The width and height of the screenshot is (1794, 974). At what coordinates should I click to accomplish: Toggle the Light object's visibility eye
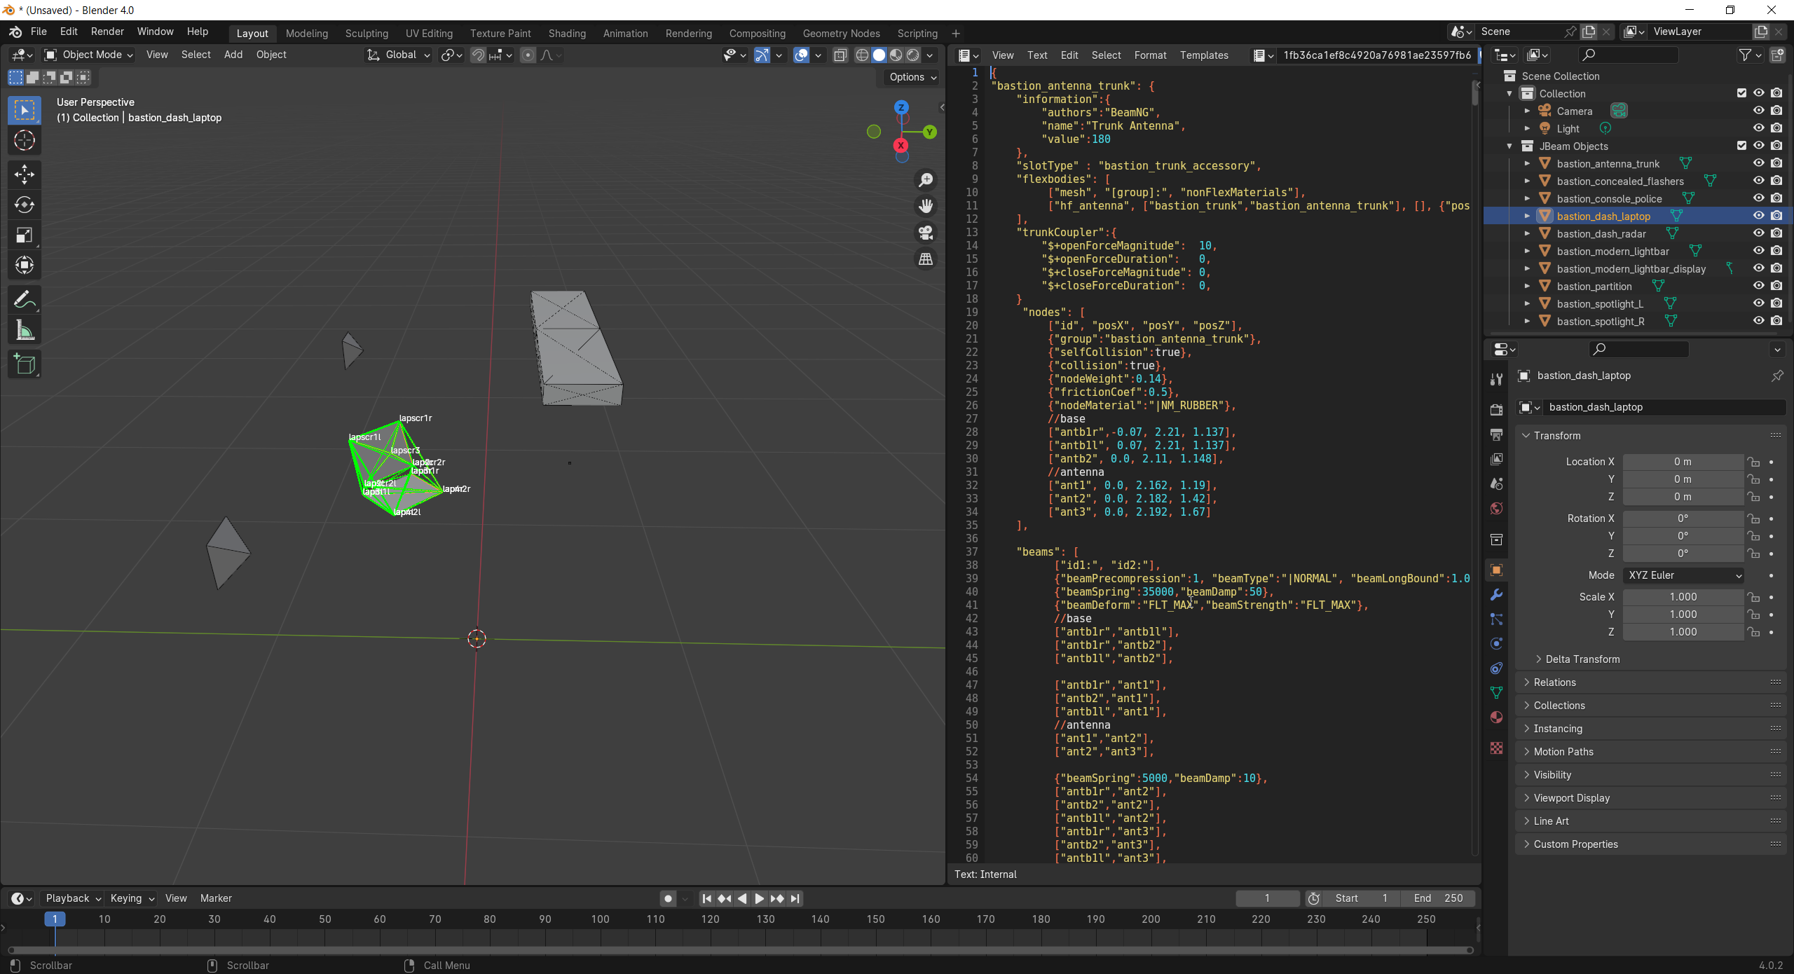pyautogui.click(x=1758, y=128)
